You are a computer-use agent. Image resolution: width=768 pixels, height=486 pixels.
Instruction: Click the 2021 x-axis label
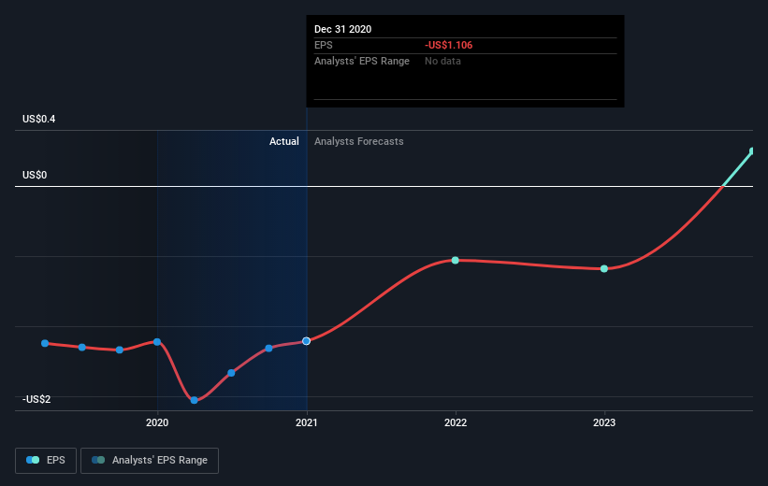click(307, 422)
